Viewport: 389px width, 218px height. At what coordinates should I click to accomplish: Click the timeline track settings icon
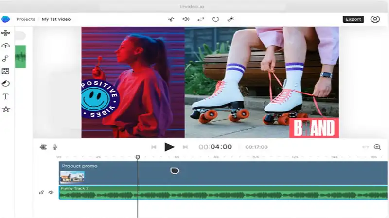43,147
